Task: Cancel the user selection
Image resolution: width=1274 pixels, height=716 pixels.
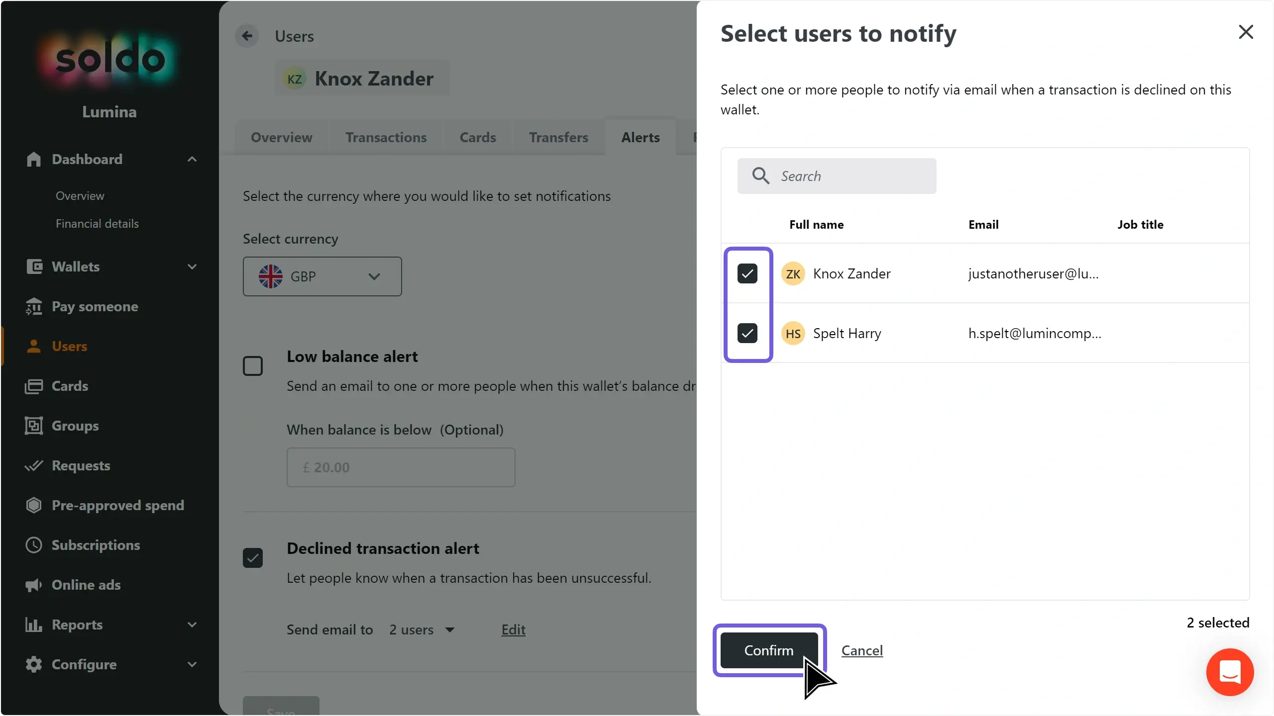Action: pyautogui.click(x=862, y=650)
